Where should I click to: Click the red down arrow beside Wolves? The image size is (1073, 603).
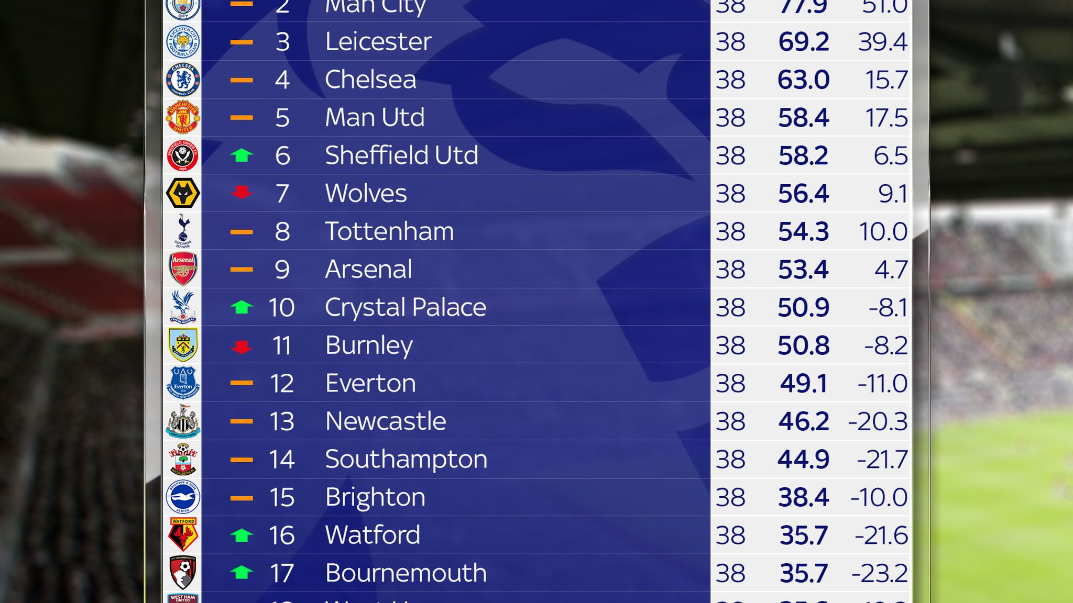242,193
